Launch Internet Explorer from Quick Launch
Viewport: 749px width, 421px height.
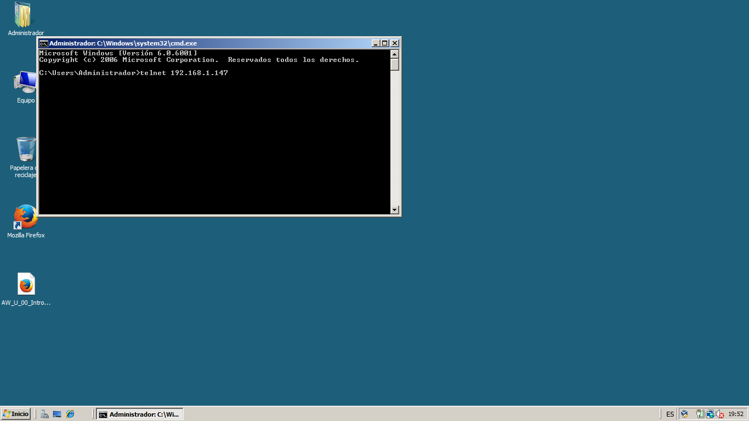click(70, 414)
